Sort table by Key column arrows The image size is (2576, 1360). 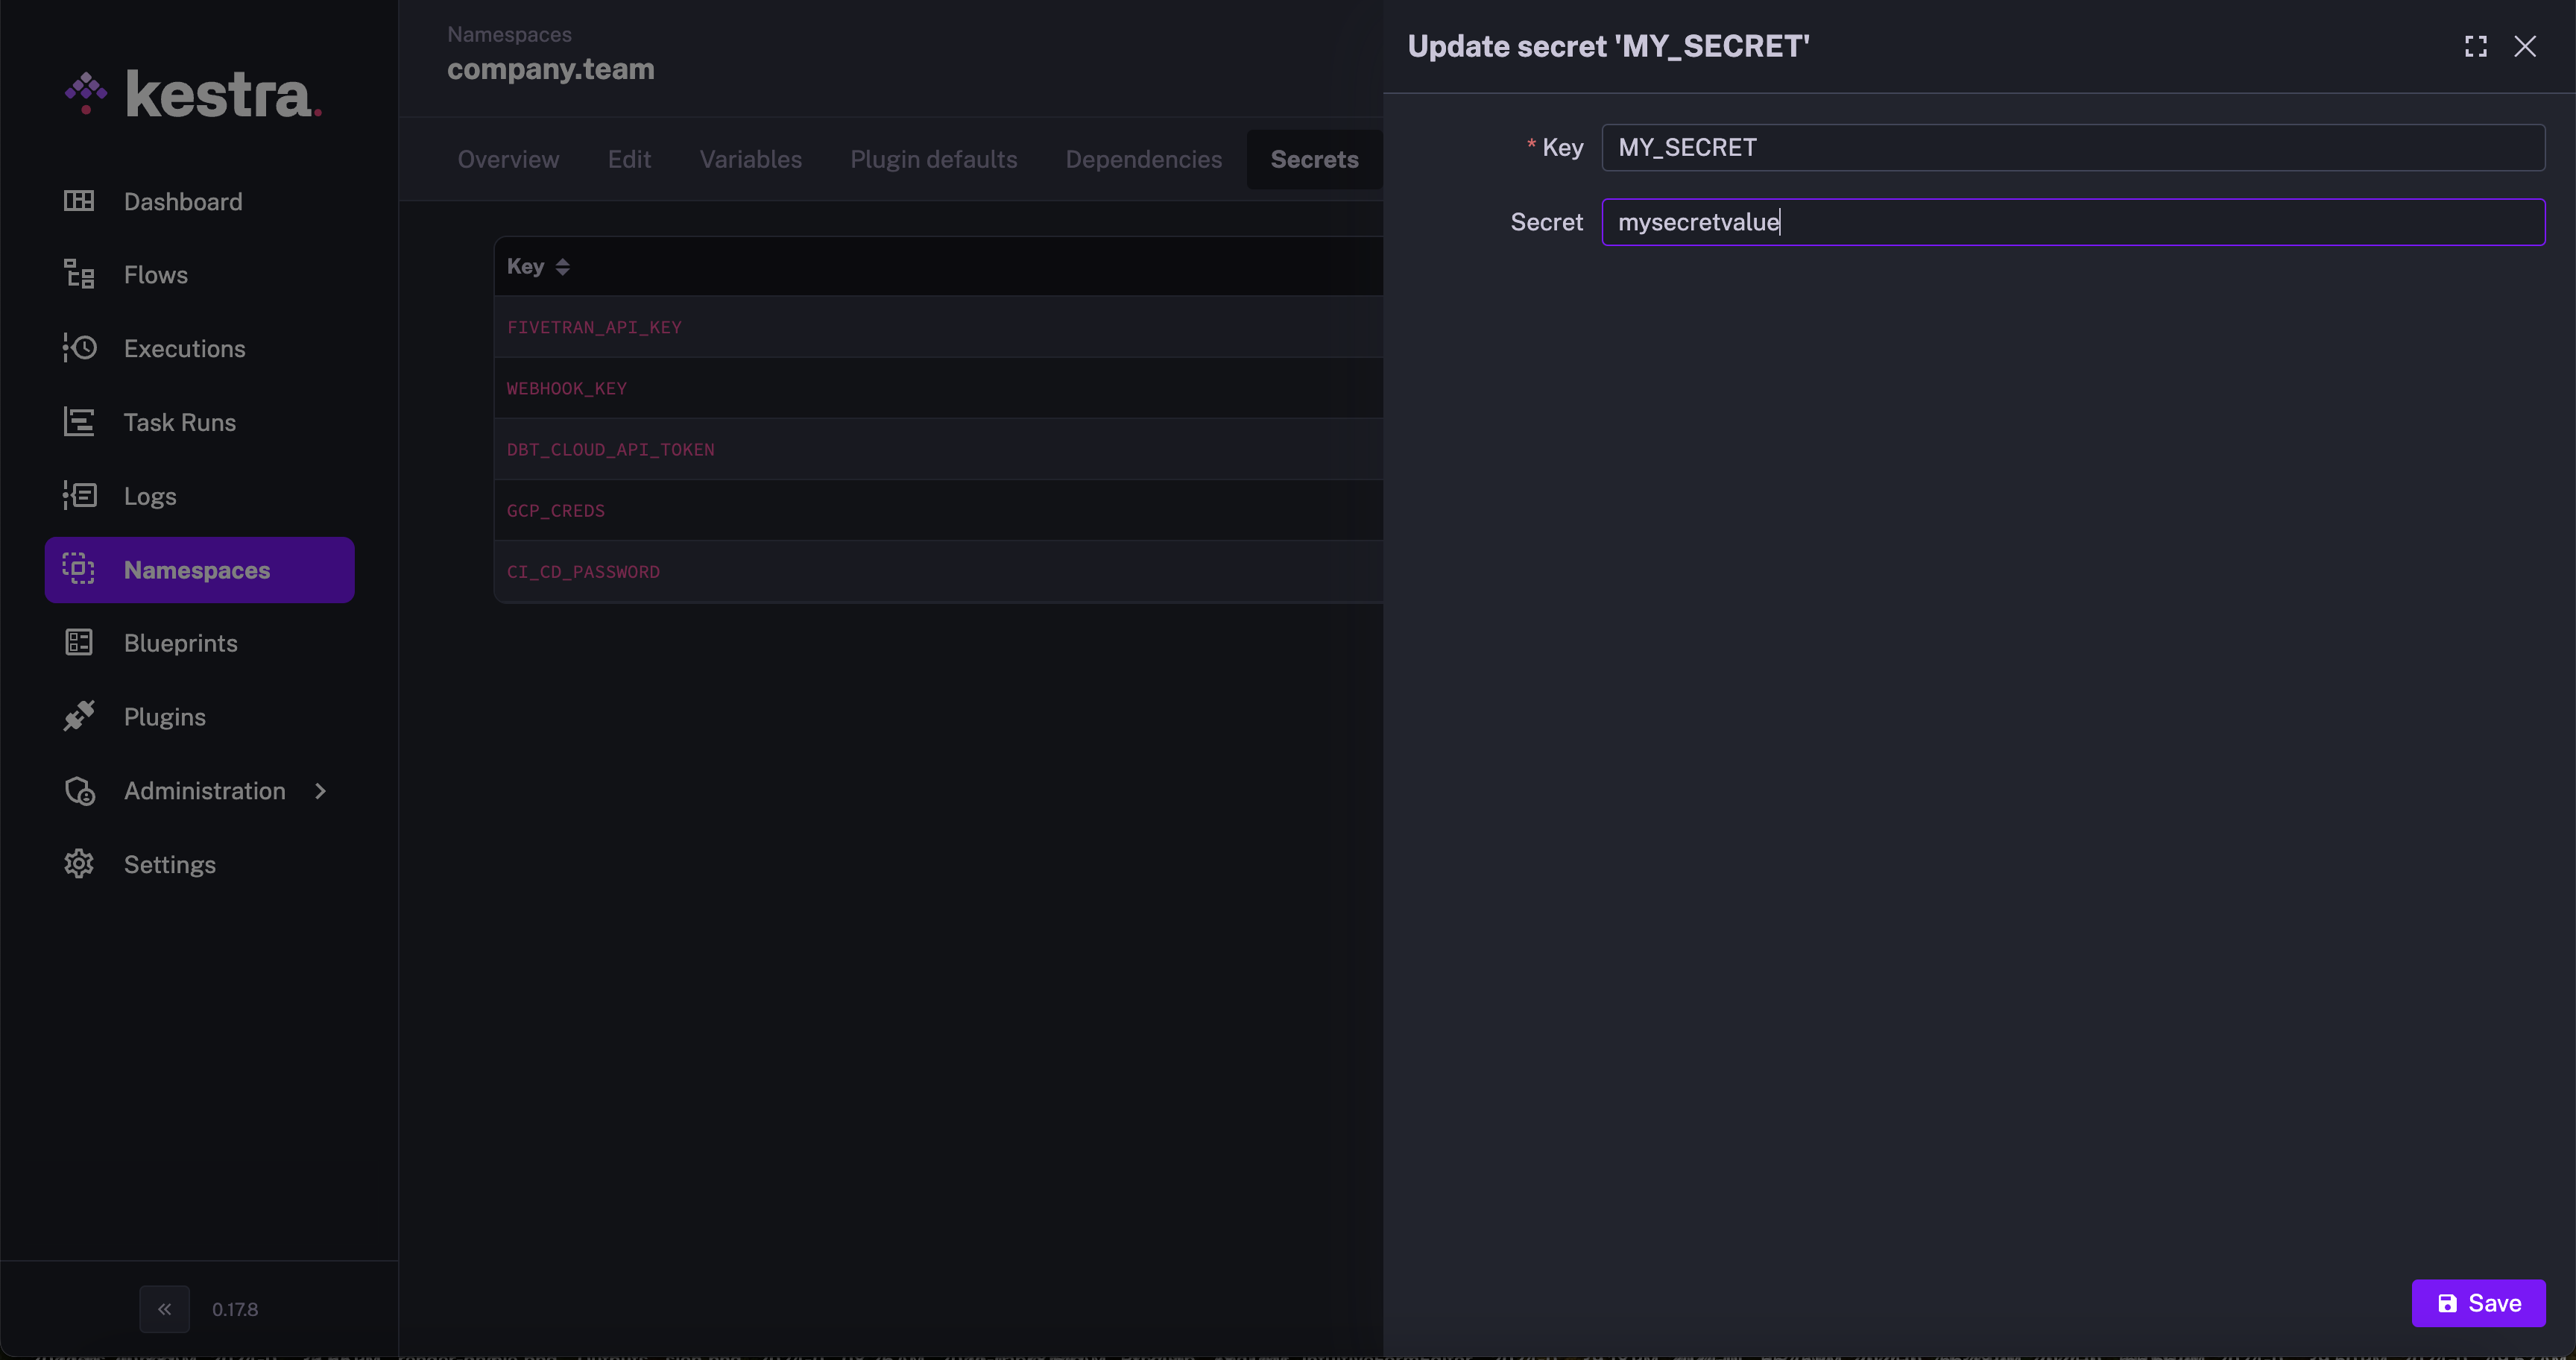point(562,267)
